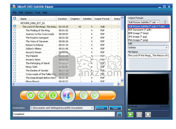Select the éowyn's Dream row

point(66,52)
